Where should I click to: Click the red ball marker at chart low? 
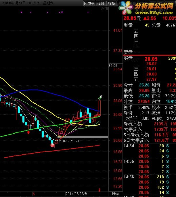tap(52, 145)
